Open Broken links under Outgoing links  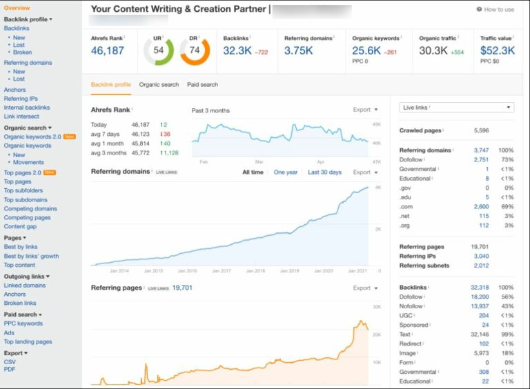pyautogui.click(x=20, y=303)
